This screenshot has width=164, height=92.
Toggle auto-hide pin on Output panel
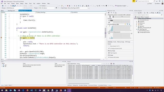pyautogui.click(x=131, y=62)
